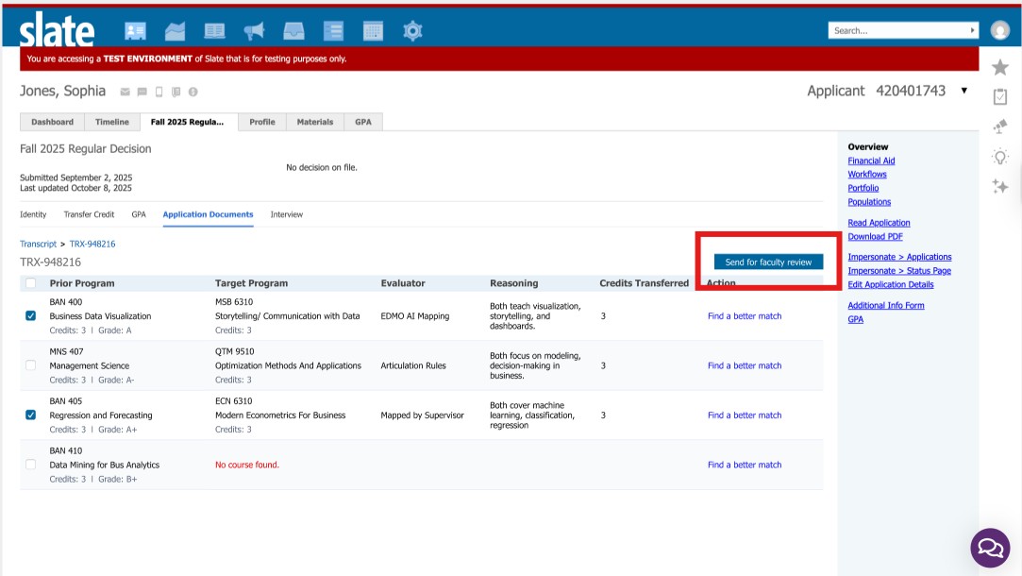The image size is (1022, 576).
Task: Click Find a better match for BAN 410
Action: pos(745,465)
